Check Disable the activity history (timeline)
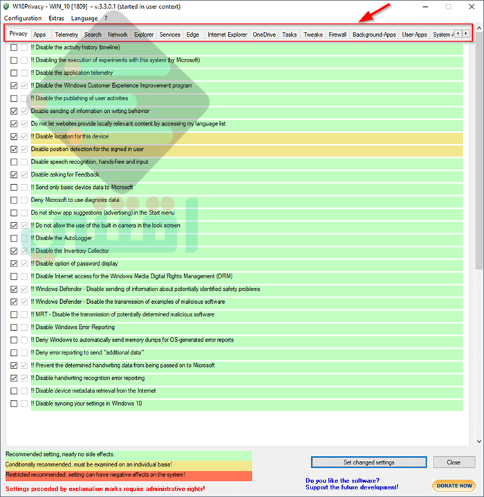The image size is (484, 497). pos(14,48)
